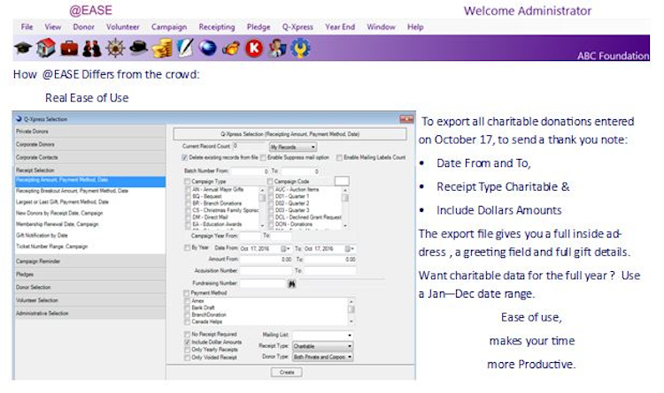Click Batch Number From field
Viewport: 664px width, 393px height.
pyautogui.click(x=250, y=171)
